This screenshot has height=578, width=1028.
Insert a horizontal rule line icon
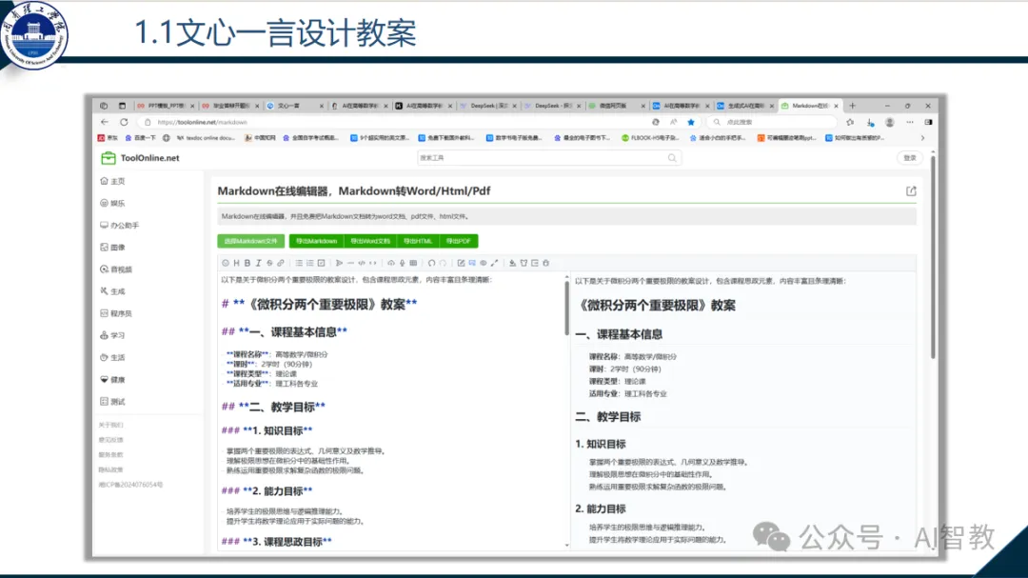tap(350, 263)
